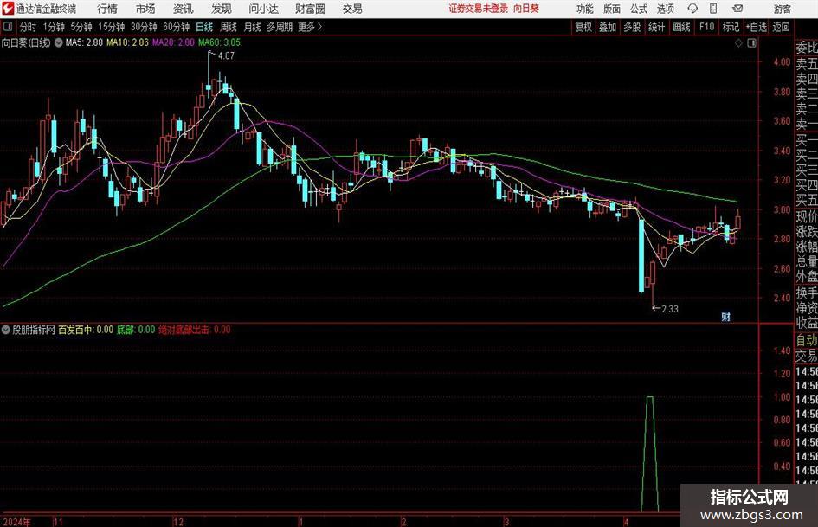Image resolution: width=818 pixels, height=527 pixels.
Task: Open the customer service headset icon
Action: (x=692, y=9)
